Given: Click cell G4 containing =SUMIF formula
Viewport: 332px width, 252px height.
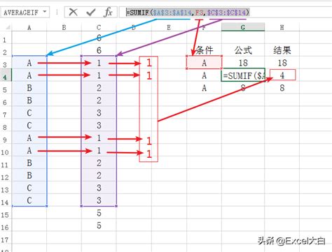Looking at the screenshot, I should tap(243, 75).
